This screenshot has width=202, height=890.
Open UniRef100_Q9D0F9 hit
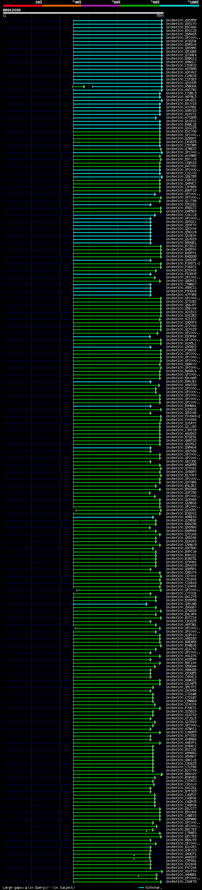tap(181, 323)
